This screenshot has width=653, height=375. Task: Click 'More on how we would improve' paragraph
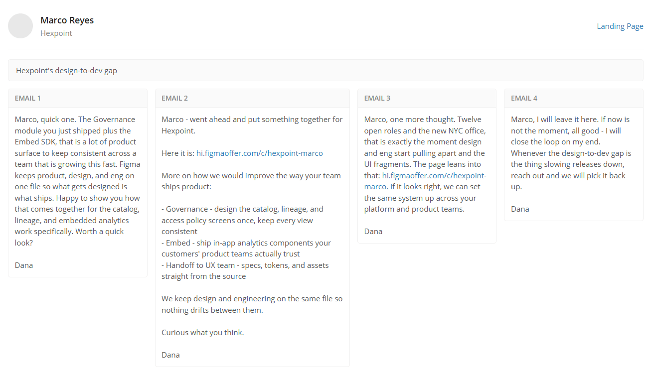[x=251, y=181]
